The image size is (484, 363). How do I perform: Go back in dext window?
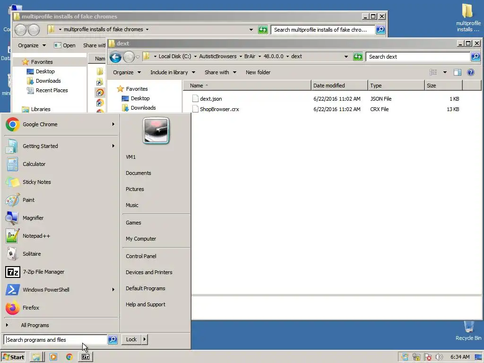tap(115, 57)
